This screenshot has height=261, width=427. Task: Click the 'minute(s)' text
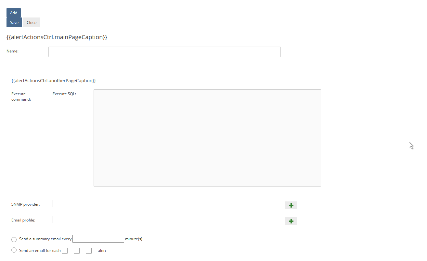pos(134,239)
